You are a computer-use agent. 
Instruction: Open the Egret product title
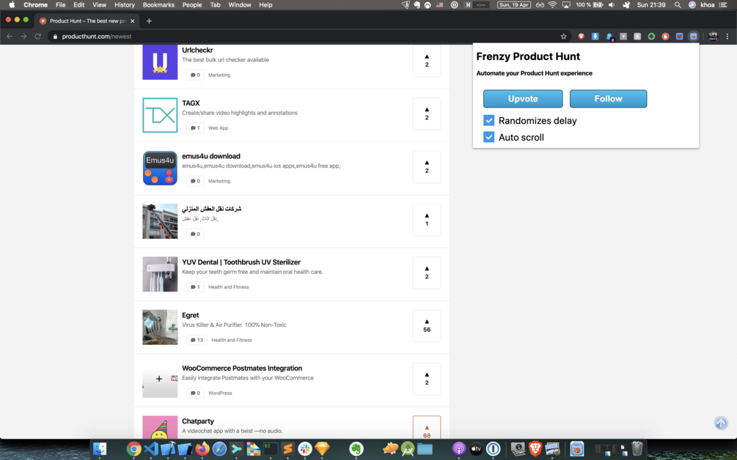point(191,315)
